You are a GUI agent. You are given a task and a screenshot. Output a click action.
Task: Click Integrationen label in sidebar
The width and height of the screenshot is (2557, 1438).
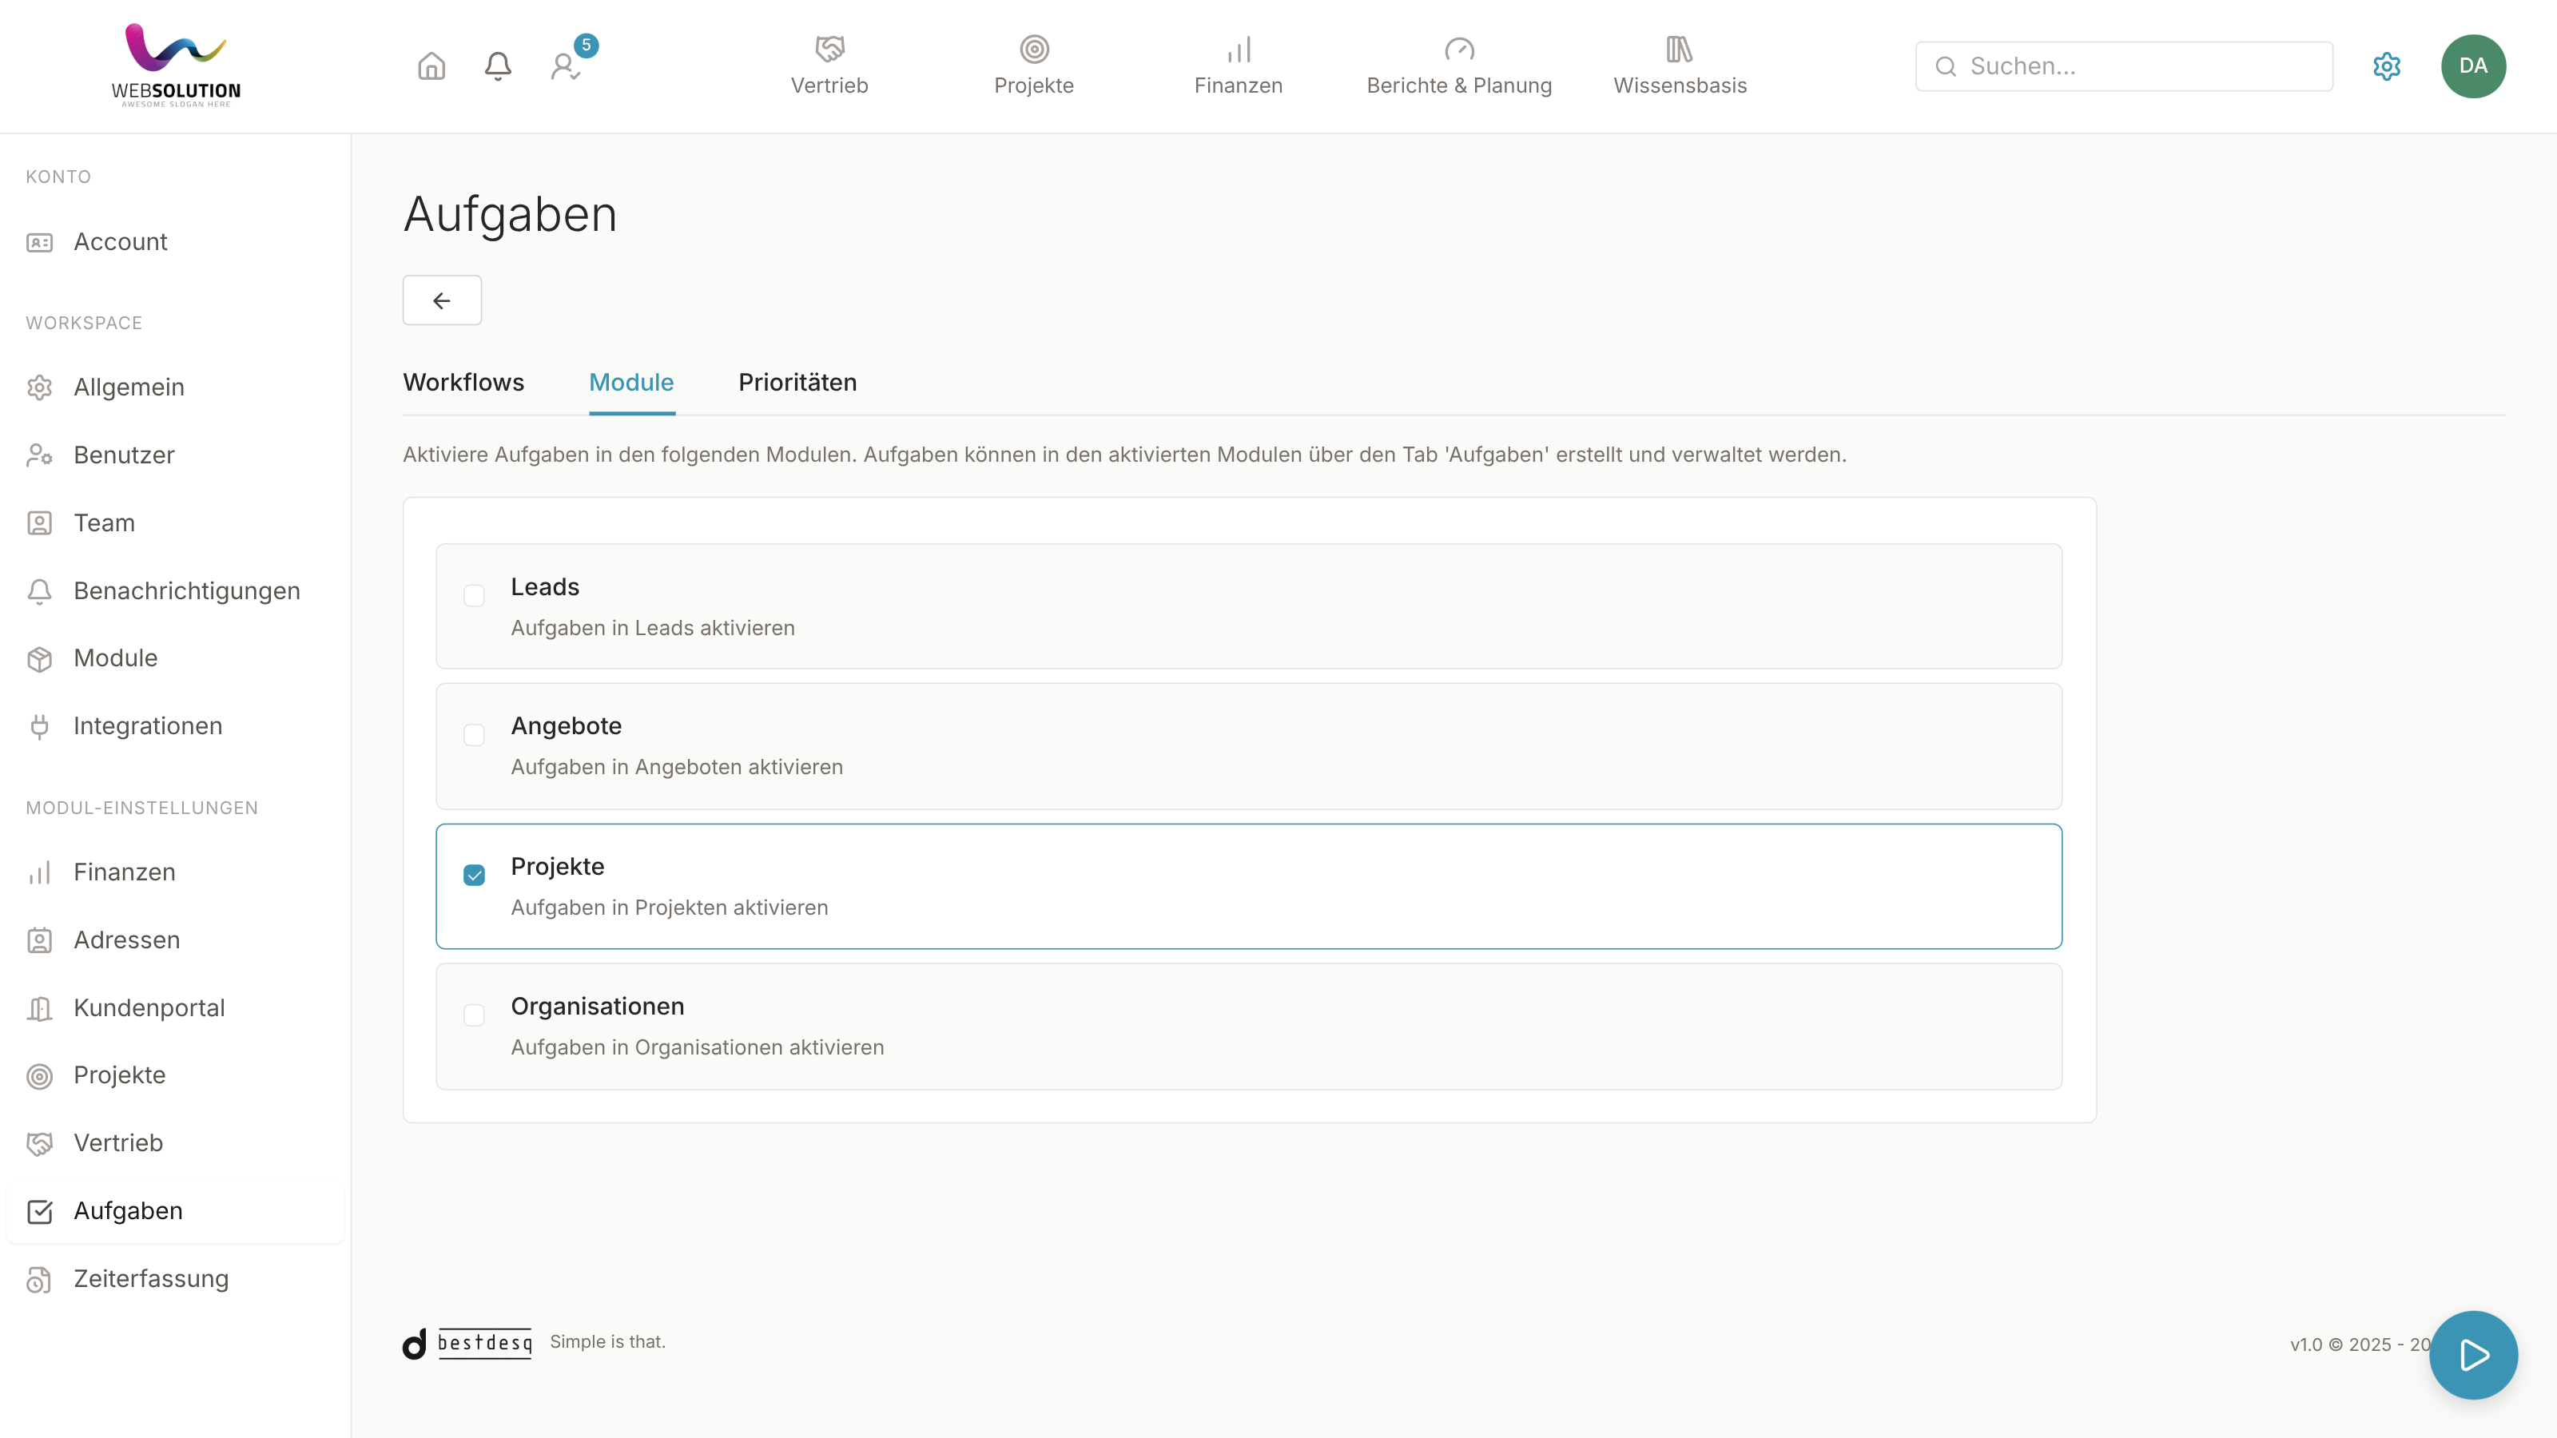tap(148, 726)
